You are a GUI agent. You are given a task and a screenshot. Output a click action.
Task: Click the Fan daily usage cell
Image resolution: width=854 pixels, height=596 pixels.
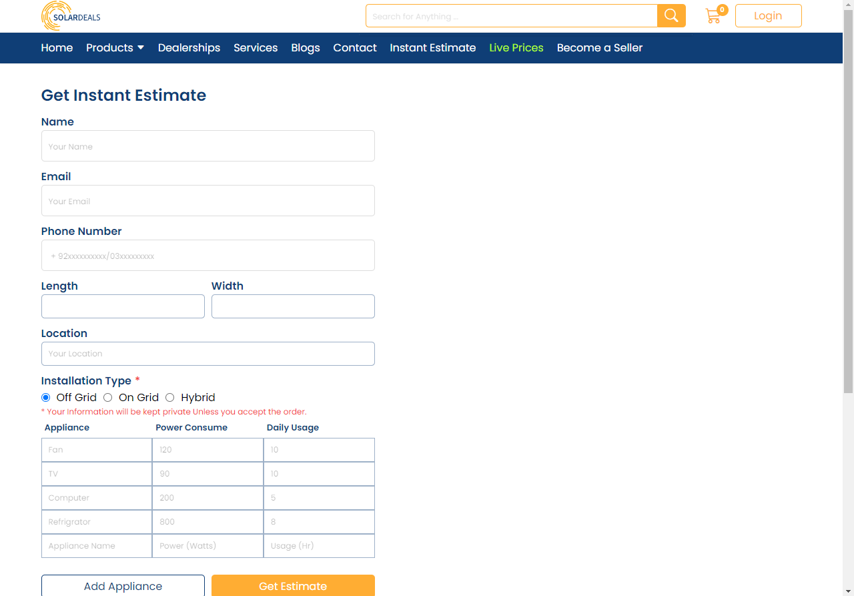point(319,450)
